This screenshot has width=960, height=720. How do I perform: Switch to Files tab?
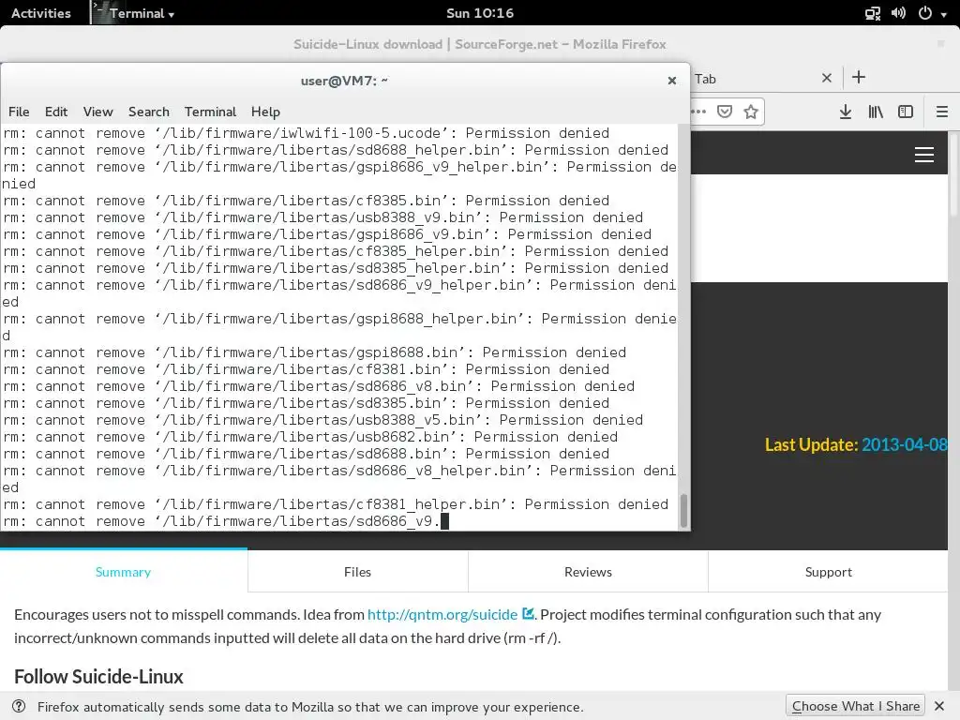tap(357, 572)
